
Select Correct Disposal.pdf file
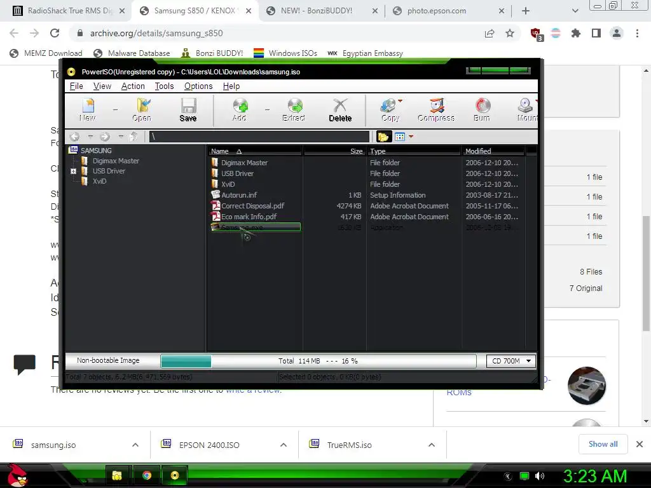pyautogui.click(x=252, y=206)
